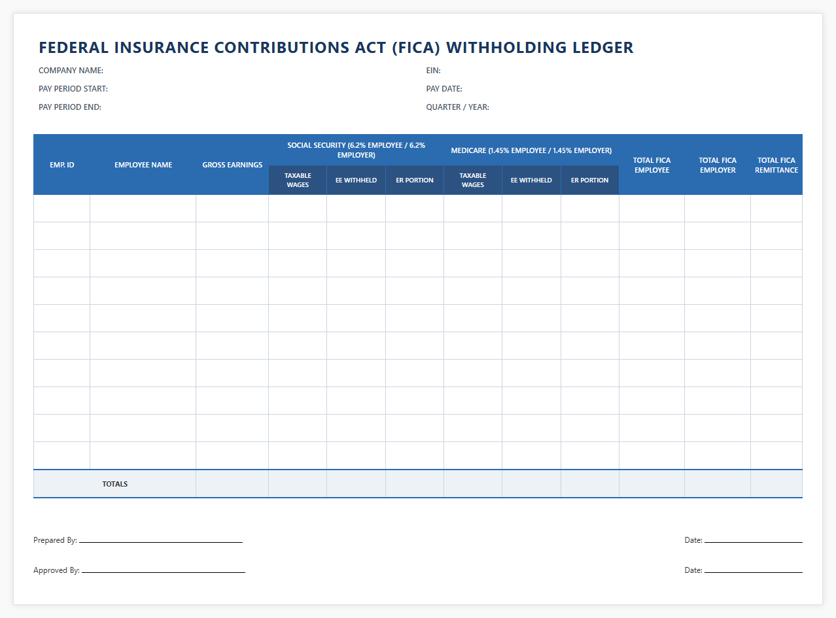Click the TOTAL FICA REMITTANCE header
This screenshot has height=618, width=836.
[x=776, y=165]
